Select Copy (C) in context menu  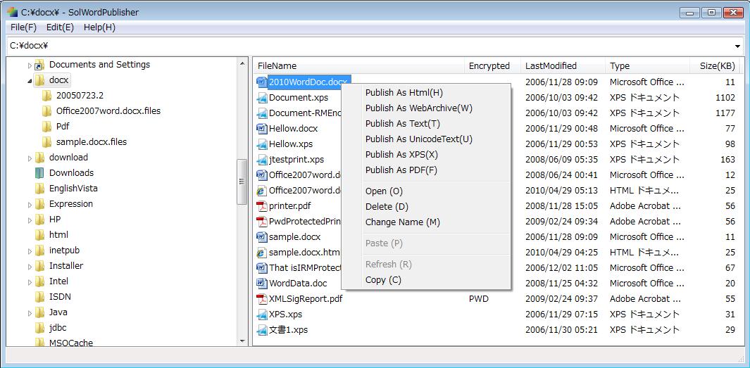click(x=426, y=279)
